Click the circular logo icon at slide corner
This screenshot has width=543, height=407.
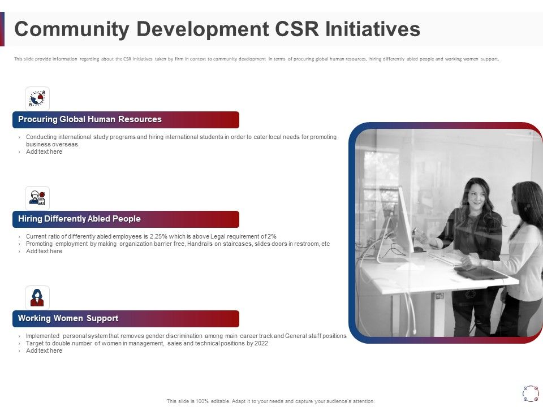point(531,393)
